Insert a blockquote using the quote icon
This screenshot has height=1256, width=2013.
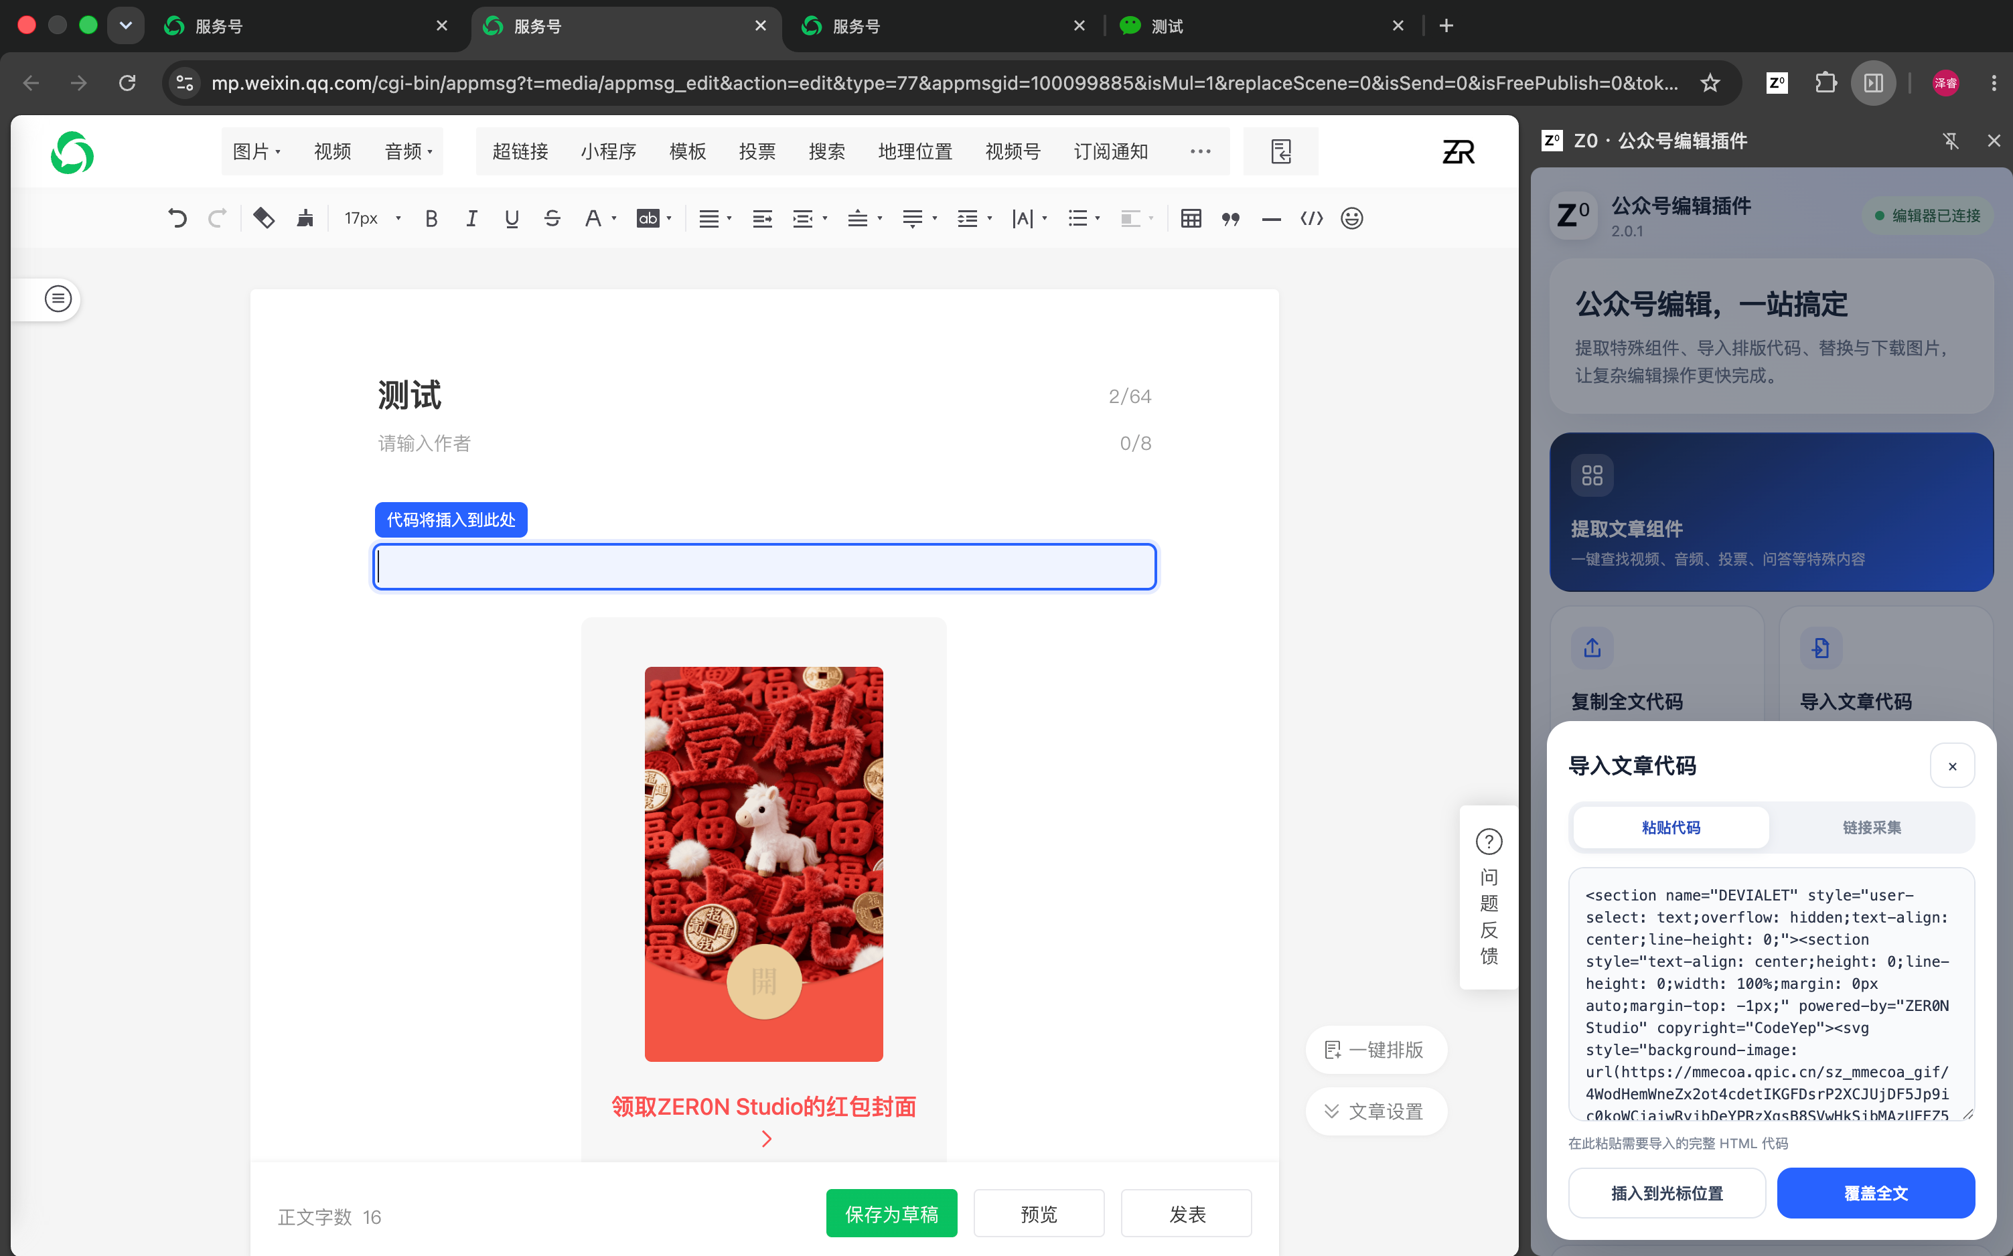tap(1230, 218)
